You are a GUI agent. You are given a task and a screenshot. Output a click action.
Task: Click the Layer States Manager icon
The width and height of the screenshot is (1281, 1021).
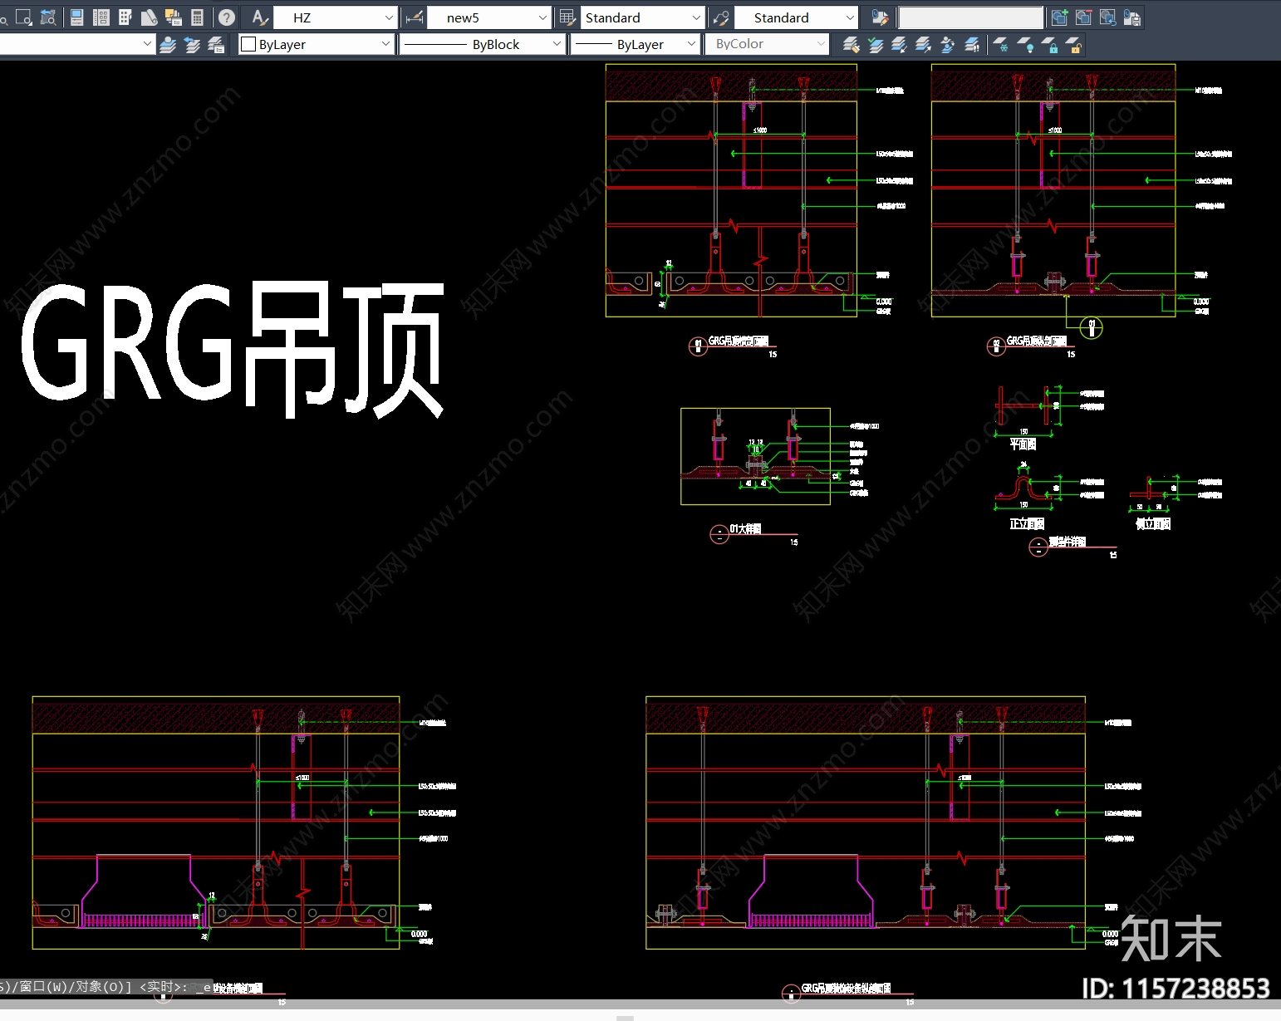(x=216, y=45)
